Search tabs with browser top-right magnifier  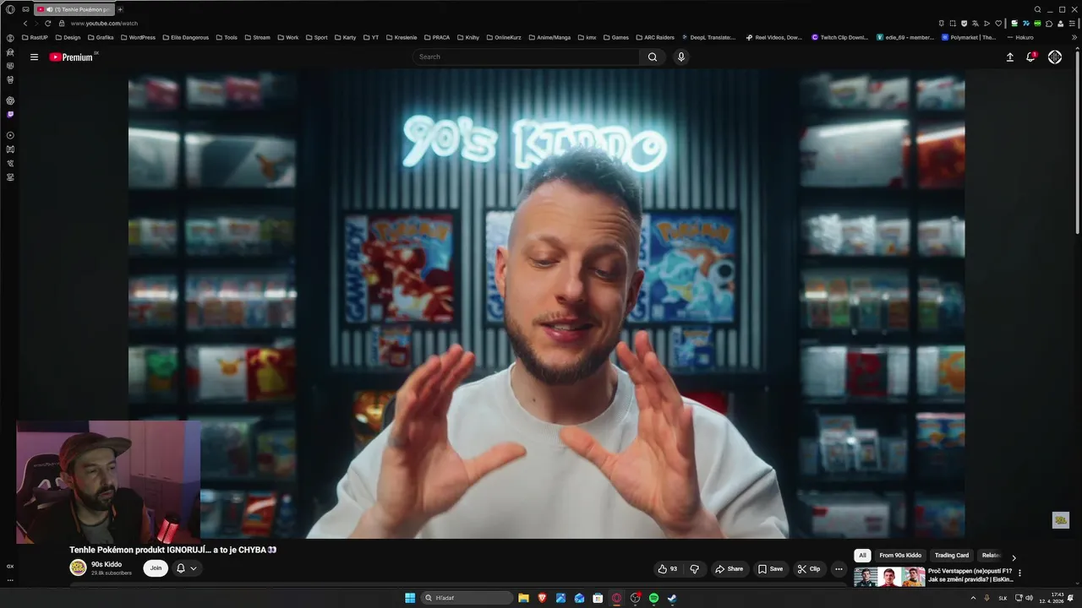point(1038,9)
